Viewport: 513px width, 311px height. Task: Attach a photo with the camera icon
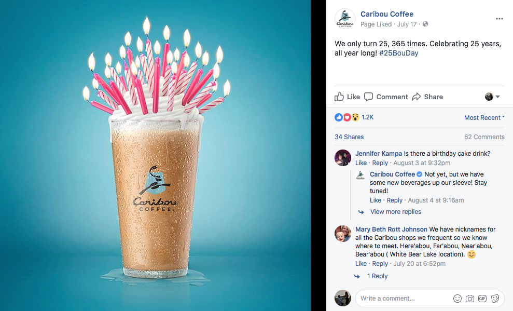click(470, 298)
